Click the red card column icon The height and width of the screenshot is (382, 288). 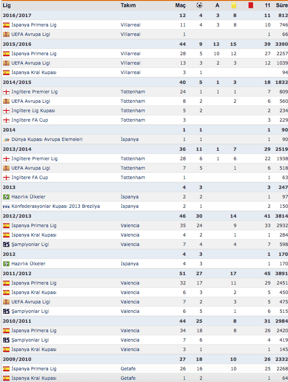coord(250,5)
